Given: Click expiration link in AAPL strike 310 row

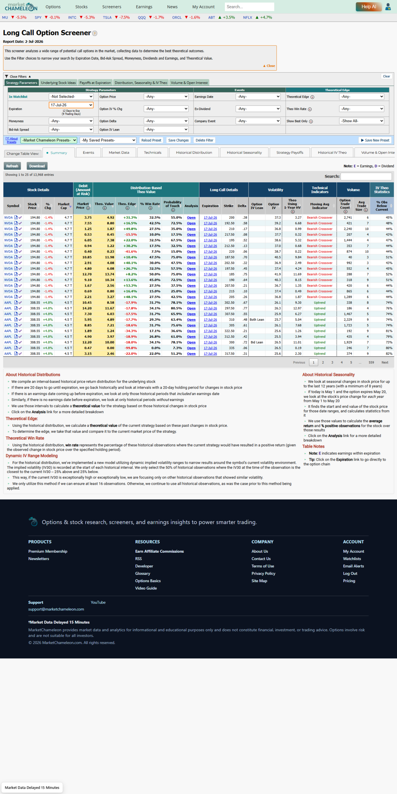Looking at the screenshot, I should [x=210, y=320].
